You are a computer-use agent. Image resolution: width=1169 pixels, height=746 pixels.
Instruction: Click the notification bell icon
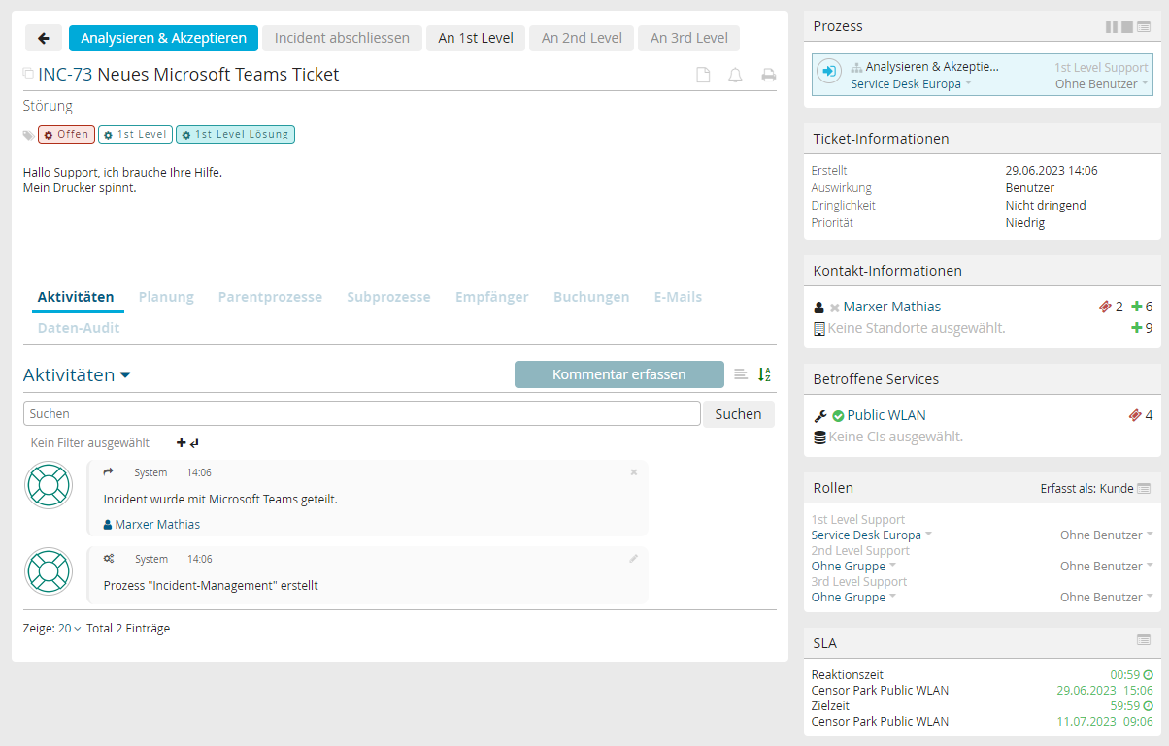pyautogui.click(x=735, y=76)
